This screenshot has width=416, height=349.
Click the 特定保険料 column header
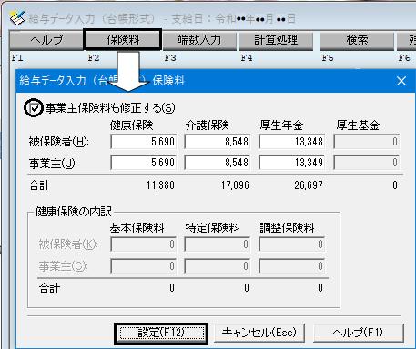(212, 228)
